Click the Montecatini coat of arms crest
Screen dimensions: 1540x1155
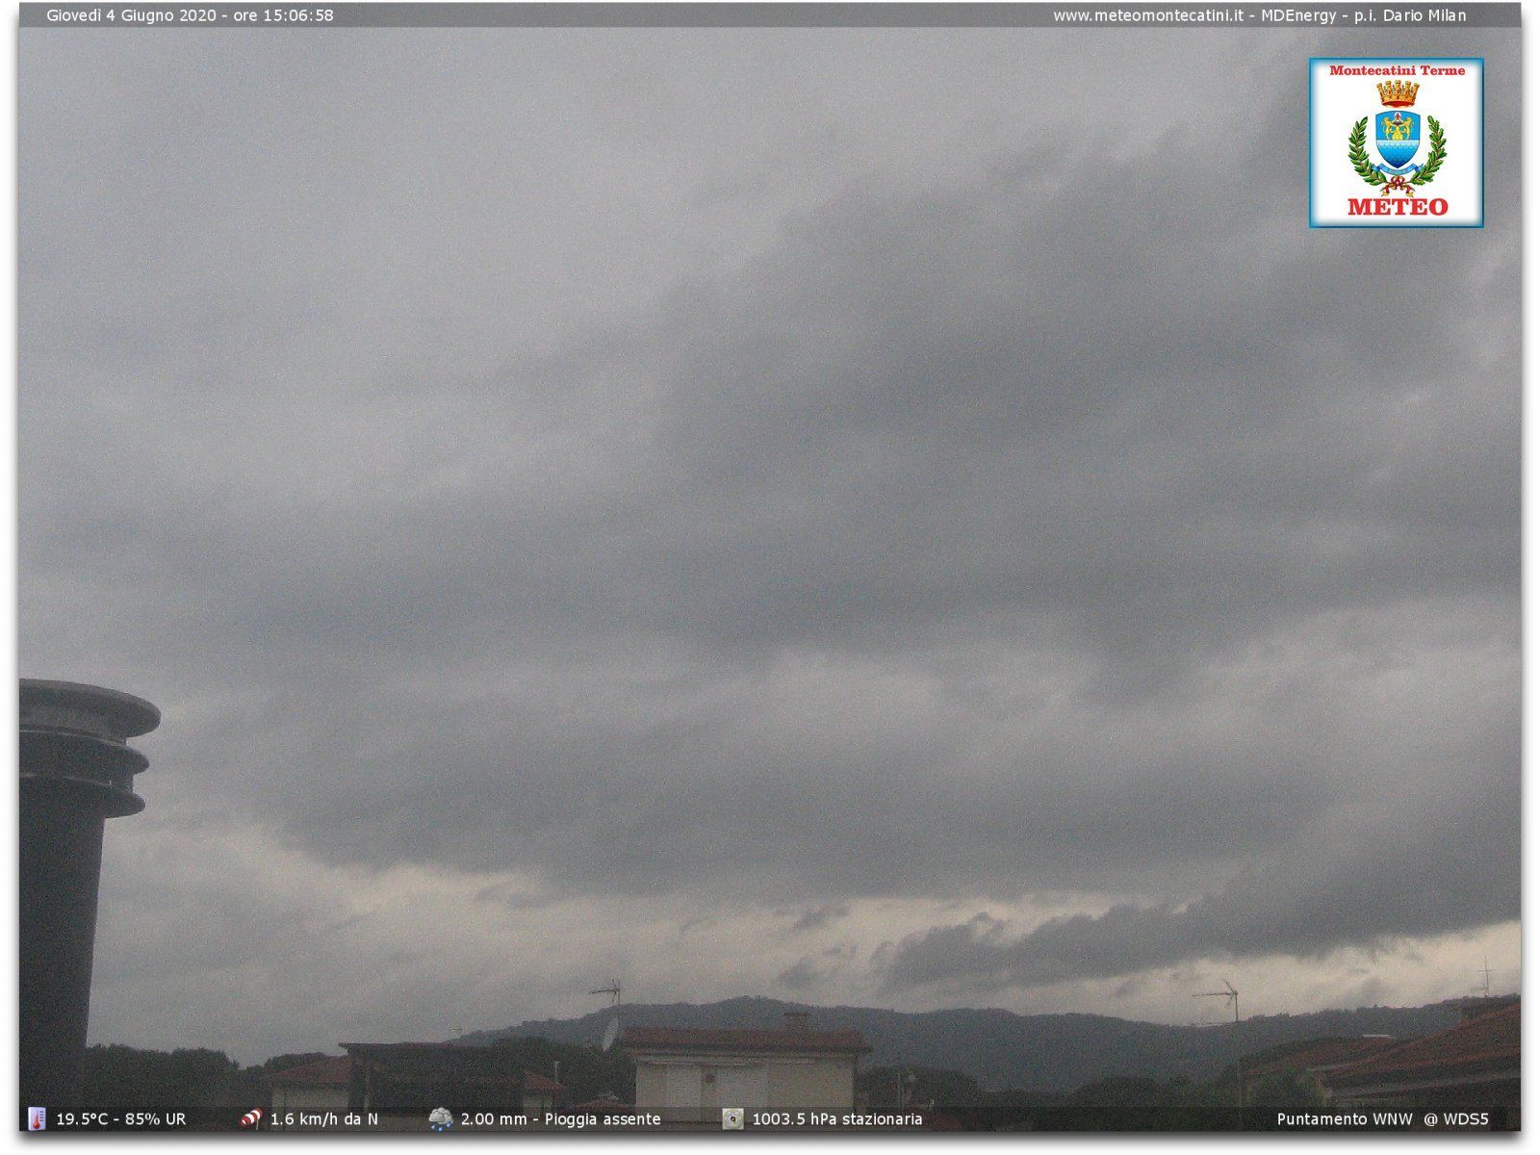[x=1398, y=138]
